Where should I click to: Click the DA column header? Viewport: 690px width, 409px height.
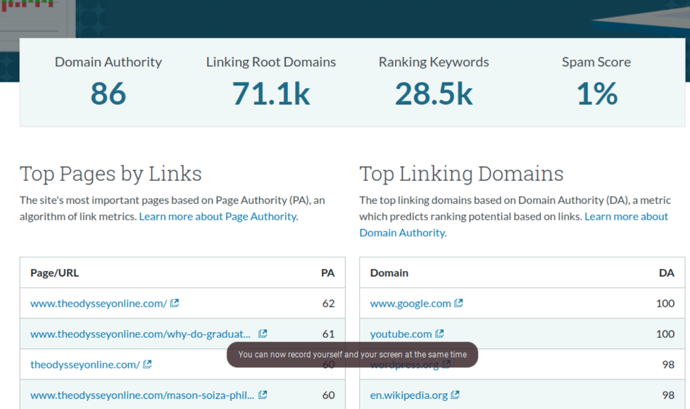[x=666, y=272]
